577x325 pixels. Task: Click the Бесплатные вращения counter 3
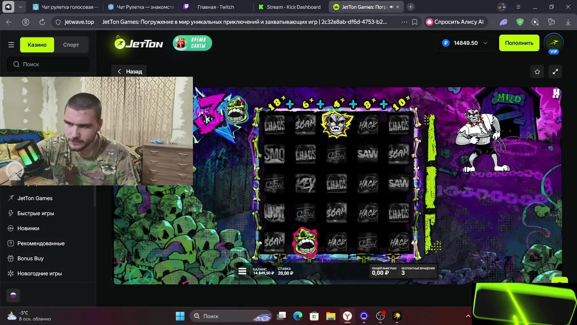click(x=418, y=271)
